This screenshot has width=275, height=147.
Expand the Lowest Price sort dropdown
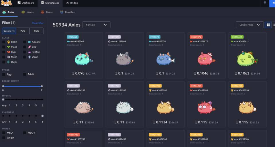pyautogui.click(x=249, y=25)
